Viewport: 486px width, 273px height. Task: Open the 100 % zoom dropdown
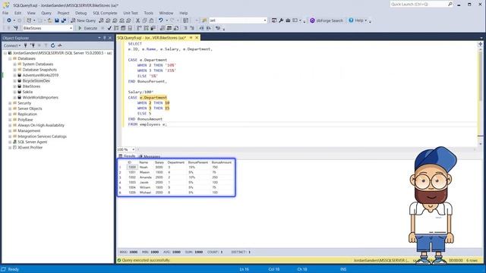134,149
